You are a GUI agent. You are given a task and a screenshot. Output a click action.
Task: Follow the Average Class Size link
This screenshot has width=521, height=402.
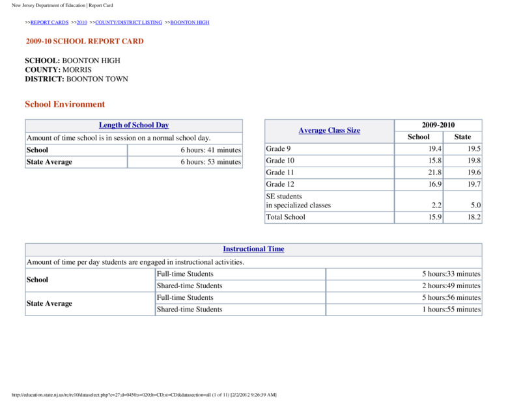pos(330,131)
